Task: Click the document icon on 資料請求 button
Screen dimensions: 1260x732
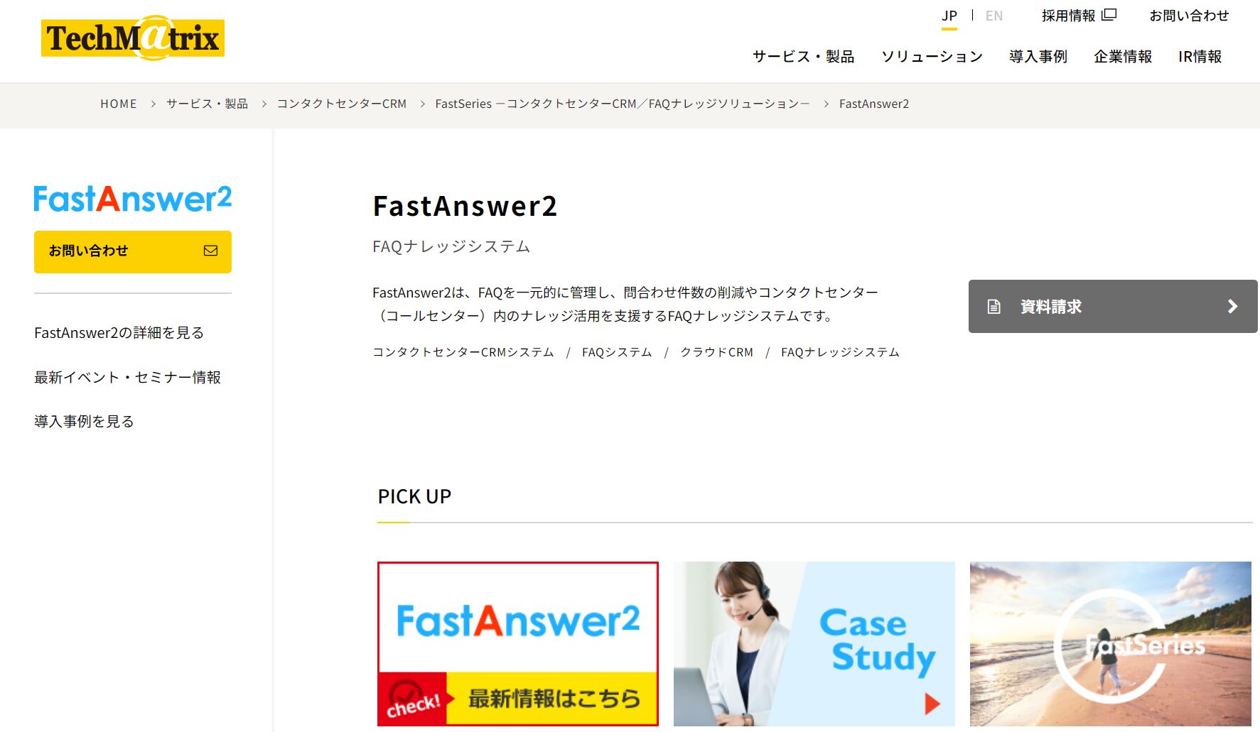Action: click(x=994, y=307)
